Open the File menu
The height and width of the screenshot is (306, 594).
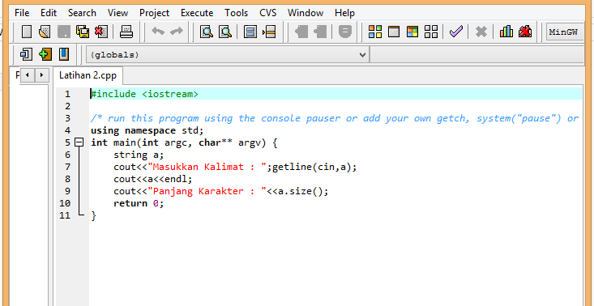pos(22,13)
